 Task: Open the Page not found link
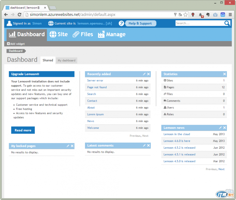click(x=97, y=87)
